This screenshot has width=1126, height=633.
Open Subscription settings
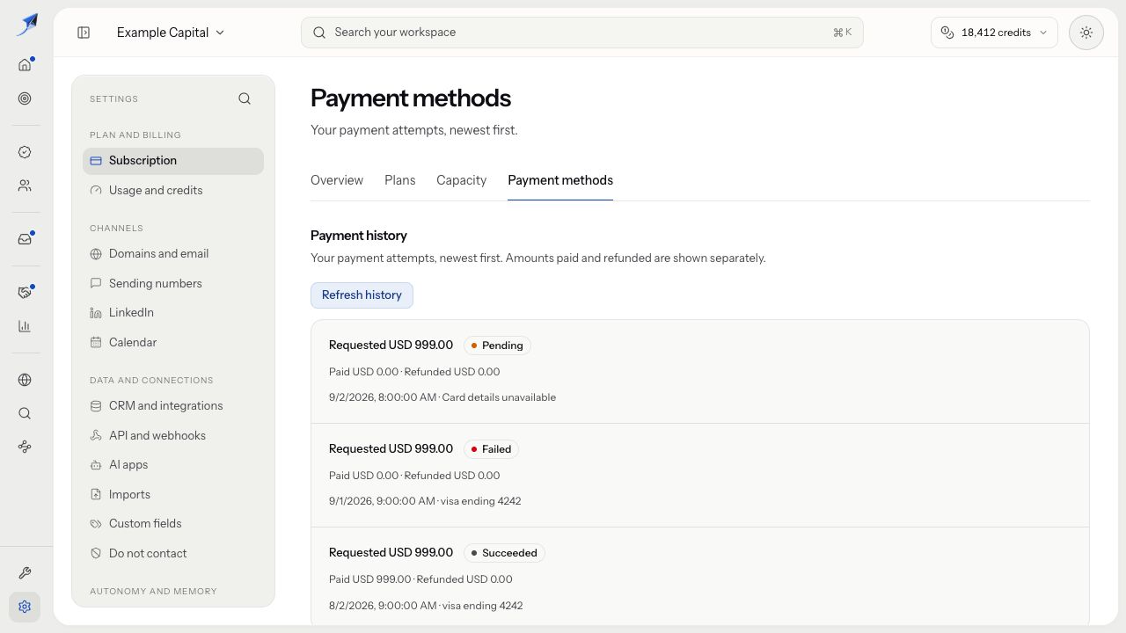pos(173,161)
